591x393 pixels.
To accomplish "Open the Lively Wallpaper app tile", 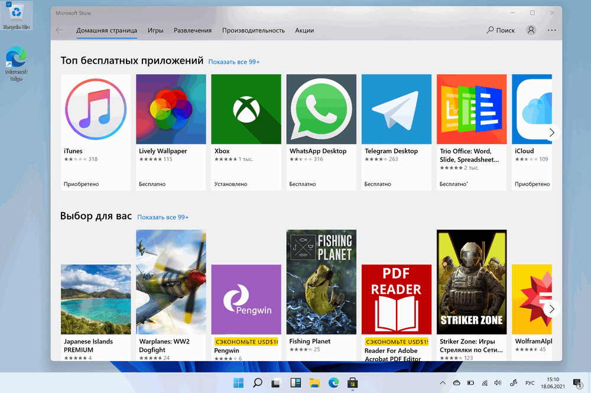I will point(171,132).
